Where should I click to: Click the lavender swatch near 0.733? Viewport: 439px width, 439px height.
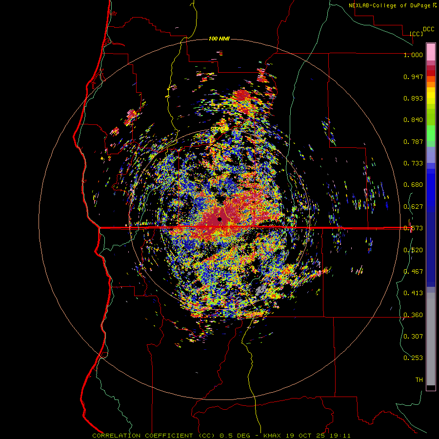[431, 155]
